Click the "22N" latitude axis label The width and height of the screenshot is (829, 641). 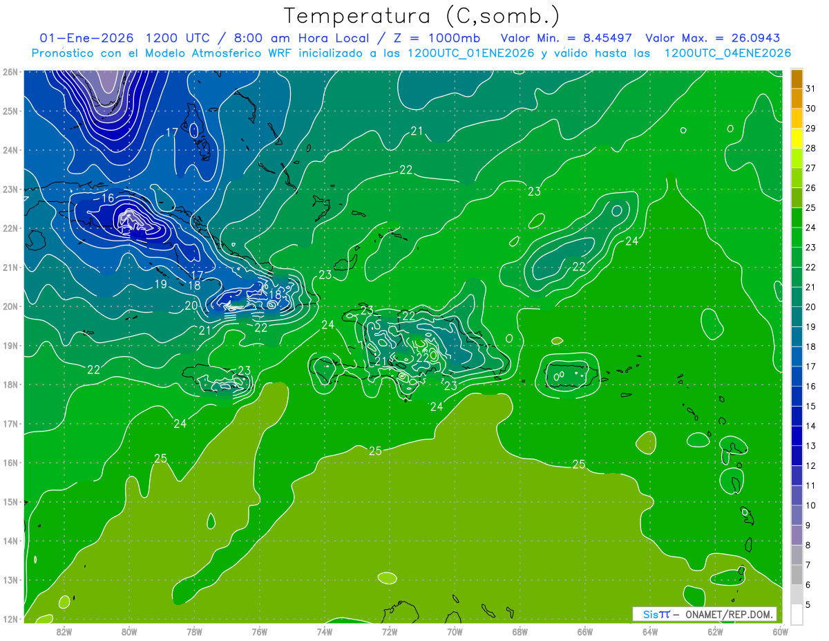pos(10,228)
